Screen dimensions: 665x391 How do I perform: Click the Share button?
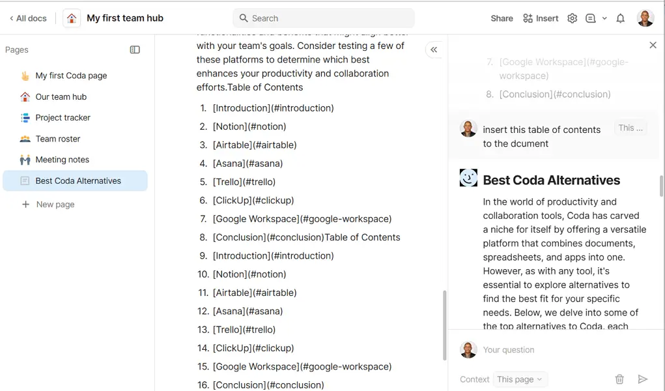pyautogui.click(x=502, y=18)
